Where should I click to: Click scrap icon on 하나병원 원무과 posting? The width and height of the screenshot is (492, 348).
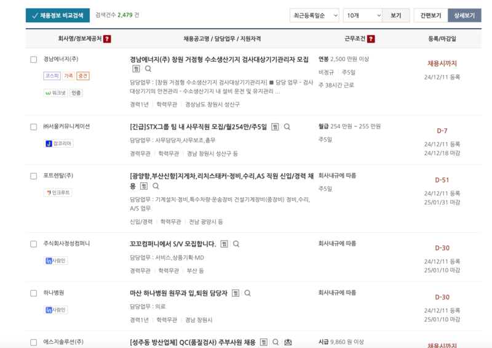(x=236, y=293)
